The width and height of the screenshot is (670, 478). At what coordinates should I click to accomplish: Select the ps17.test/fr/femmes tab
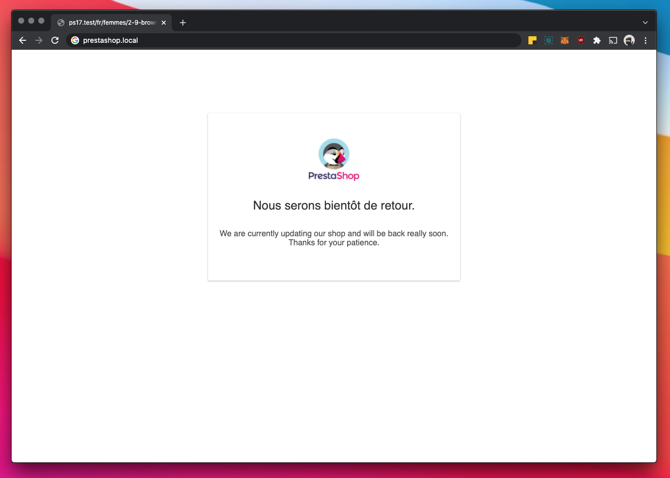pyautogui.click(x=112, y=23)
